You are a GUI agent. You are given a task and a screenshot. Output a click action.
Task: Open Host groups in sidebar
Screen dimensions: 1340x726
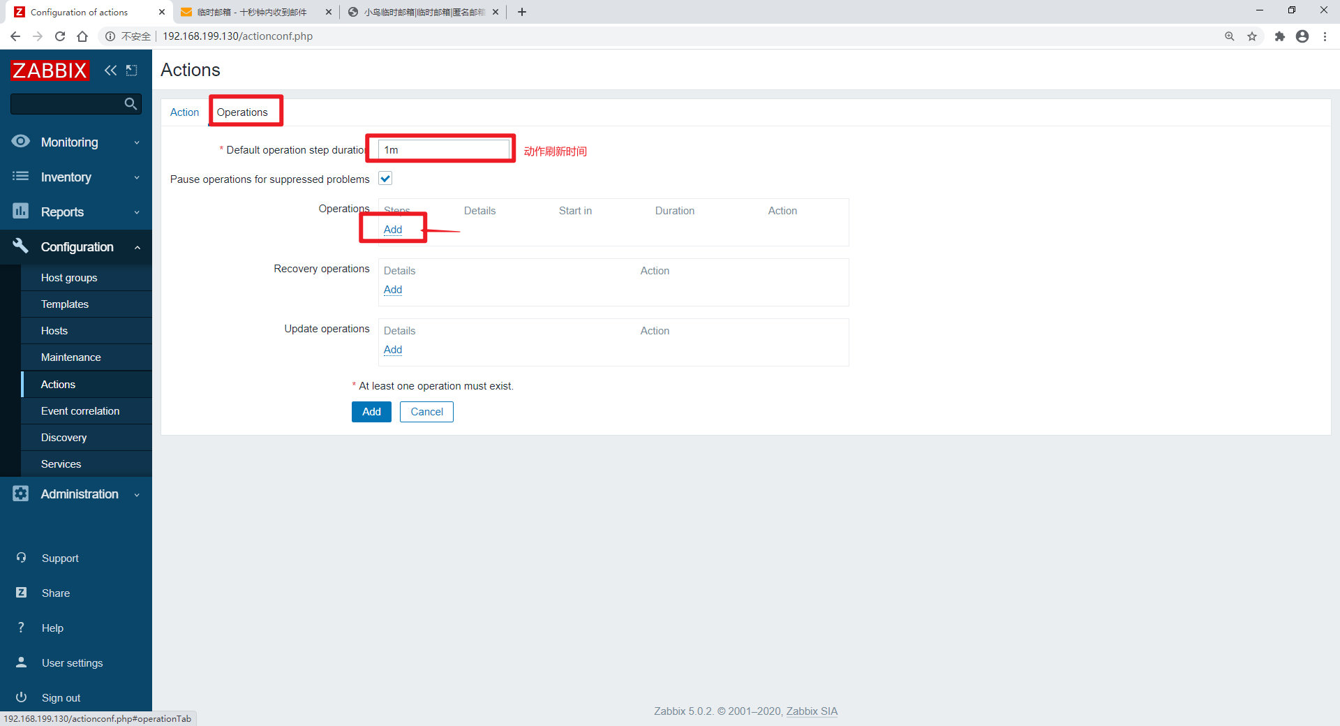(x=87, y=278)
